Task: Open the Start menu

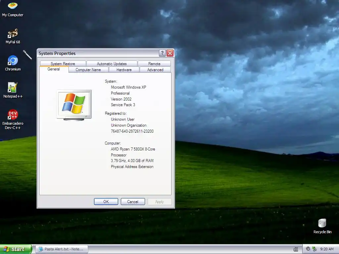Action: [x=16, y=249]
